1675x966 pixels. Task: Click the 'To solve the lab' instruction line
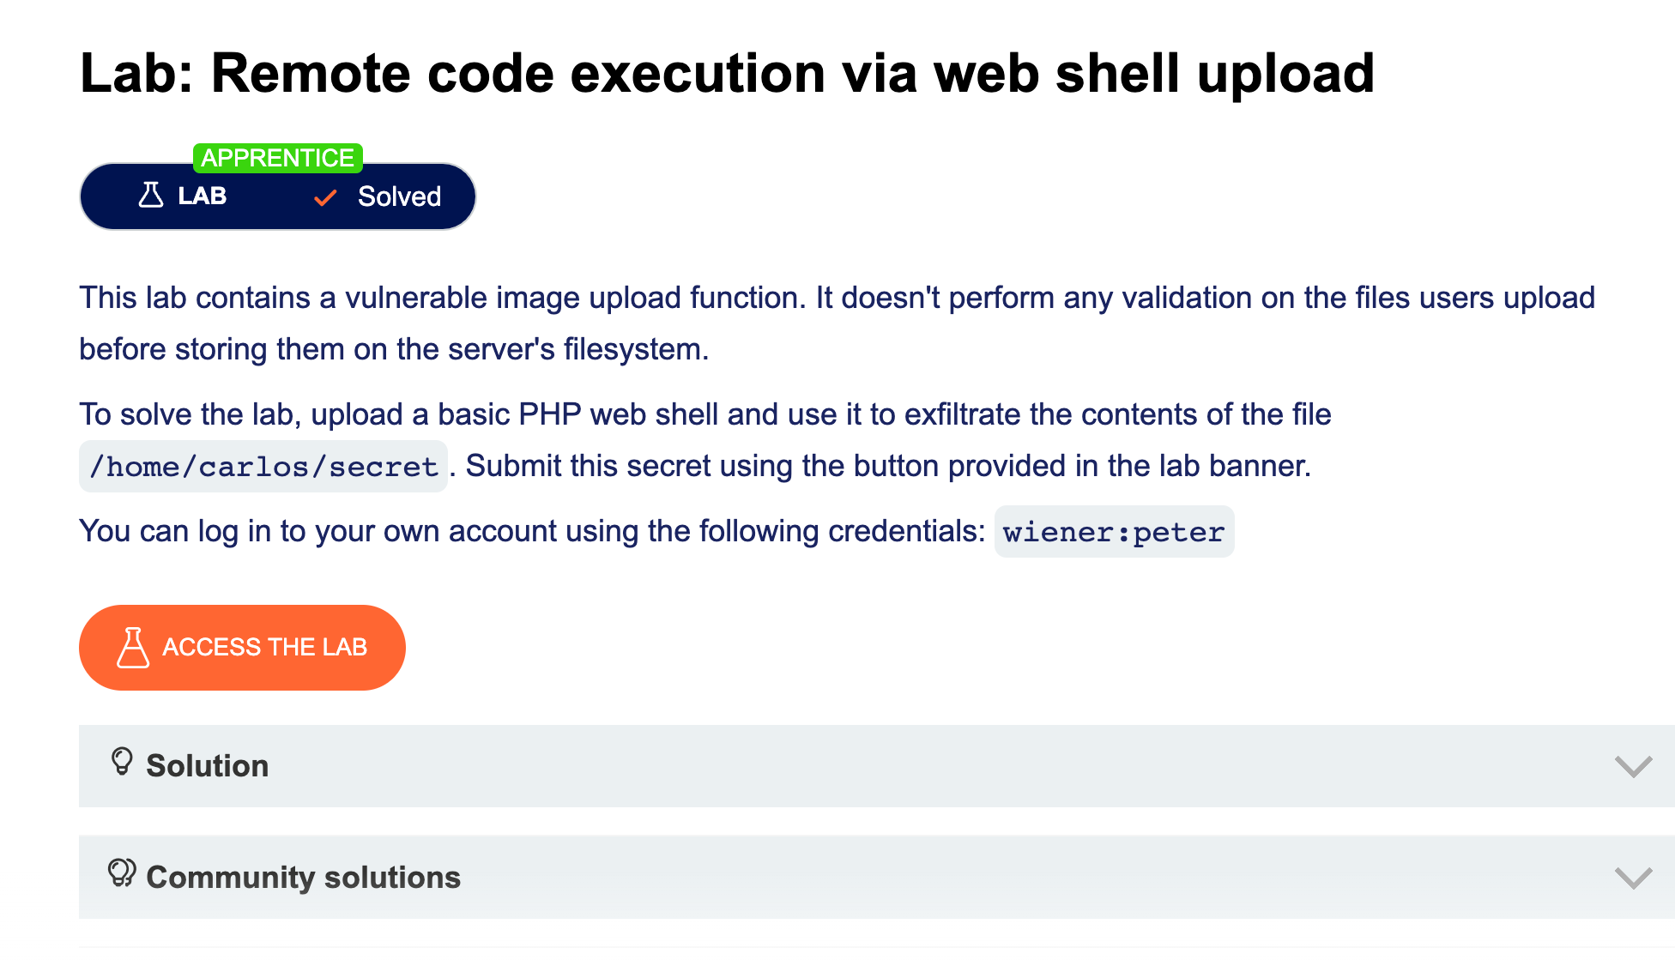704,414
